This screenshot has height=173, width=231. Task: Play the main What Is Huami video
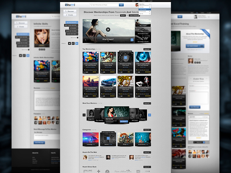point(108,29)
